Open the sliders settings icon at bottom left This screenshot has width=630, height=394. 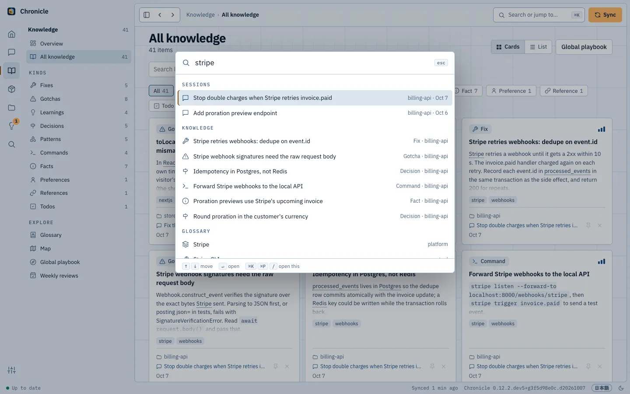12,370
